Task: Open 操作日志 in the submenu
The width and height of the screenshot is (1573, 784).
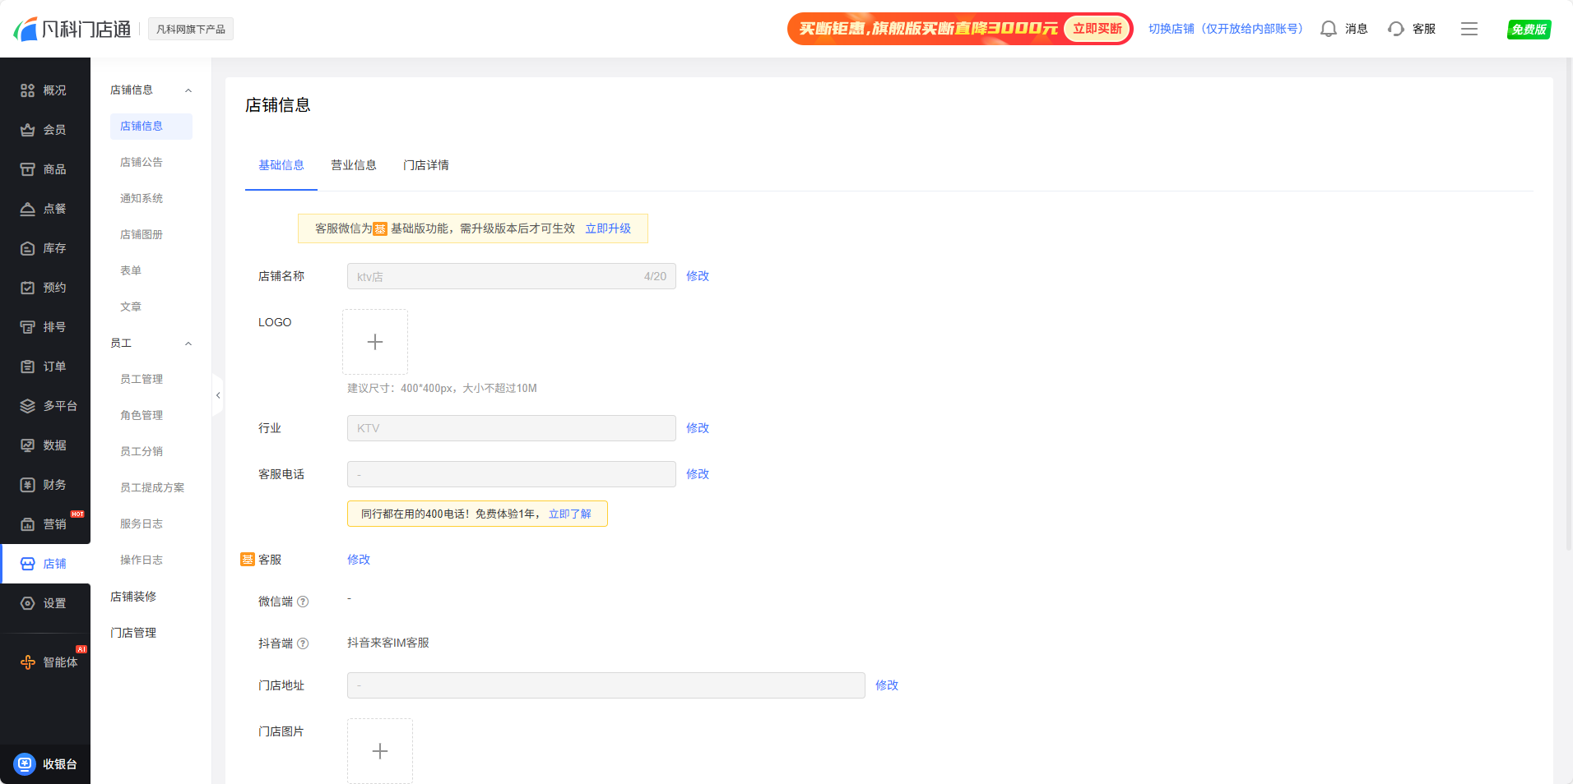Action: (x=142, y=560)
